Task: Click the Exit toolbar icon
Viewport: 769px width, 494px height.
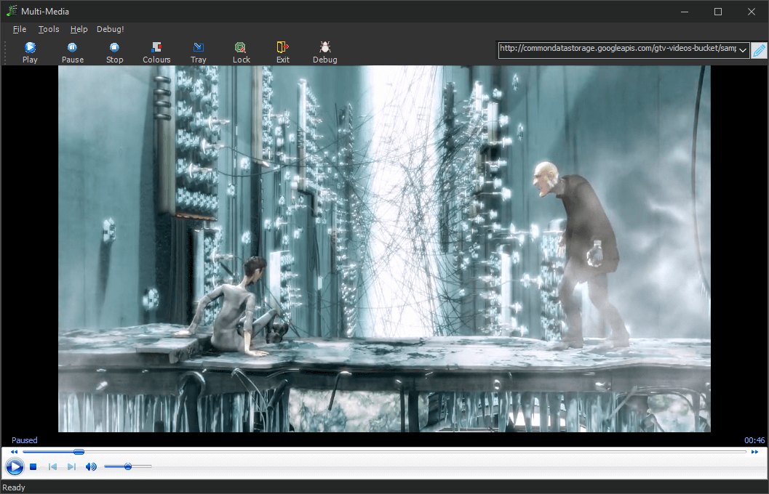Action: point(282,47)
